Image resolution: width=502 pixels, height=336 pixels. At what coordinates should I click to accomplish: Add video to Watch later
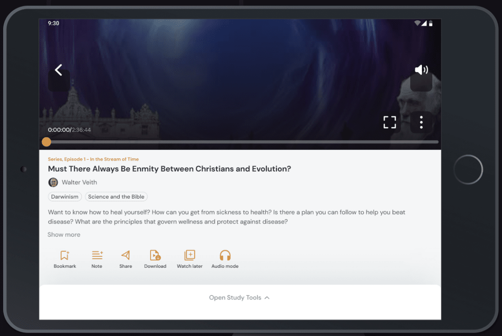[x=189, y=260]
